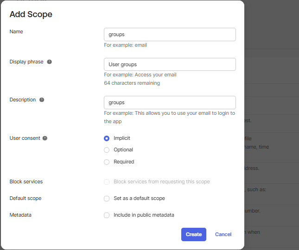299x250 pixels.
Task: Open the Display phrase help icon
Action: click(x=50, y=62)
